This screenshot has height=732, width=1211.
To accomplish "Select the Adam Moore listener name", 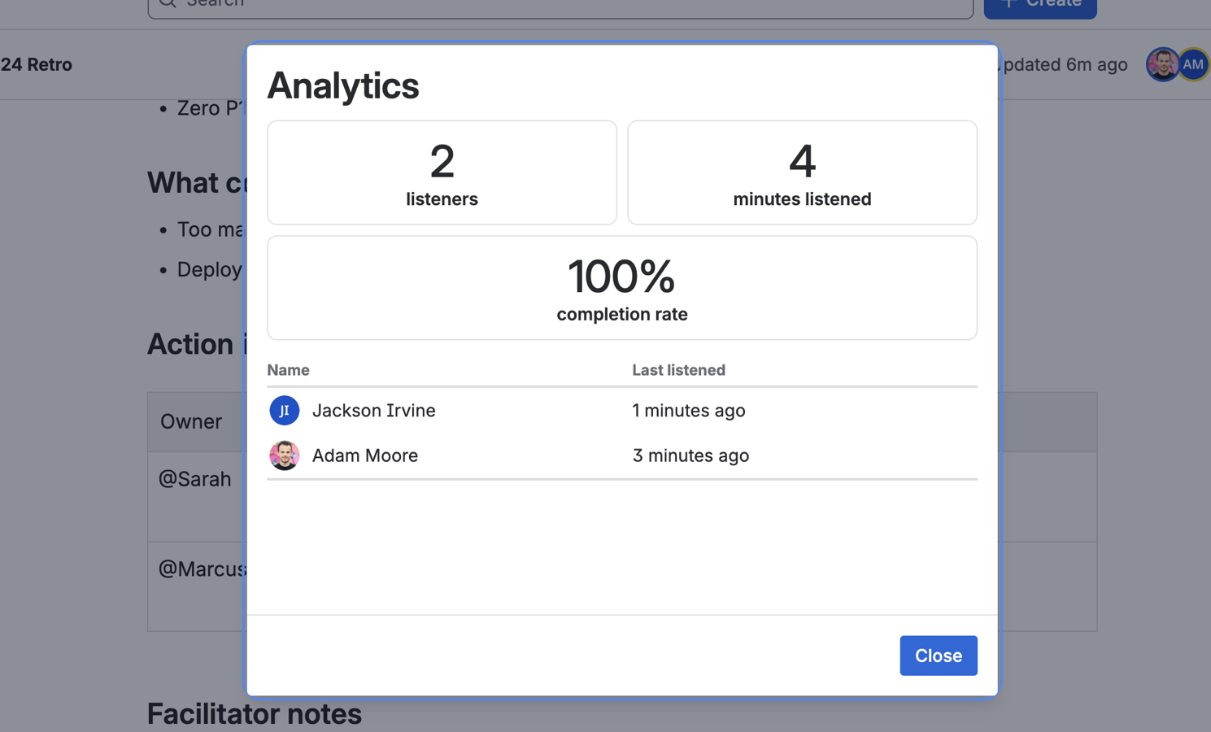I will 364,455.
